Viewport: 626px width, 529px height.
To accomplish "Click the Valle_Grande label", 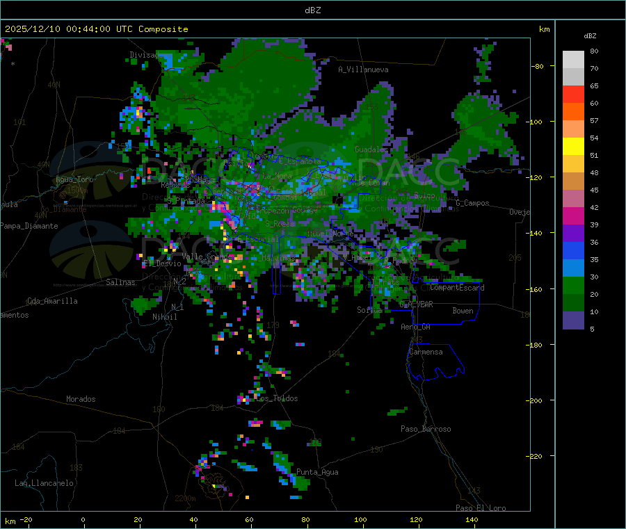I will coord(205,257).
